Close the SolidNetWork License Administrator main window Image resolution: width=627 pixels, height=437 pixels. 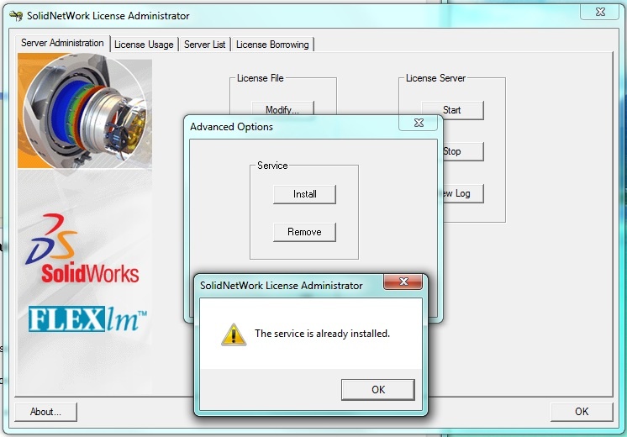[x=600, y=12]
